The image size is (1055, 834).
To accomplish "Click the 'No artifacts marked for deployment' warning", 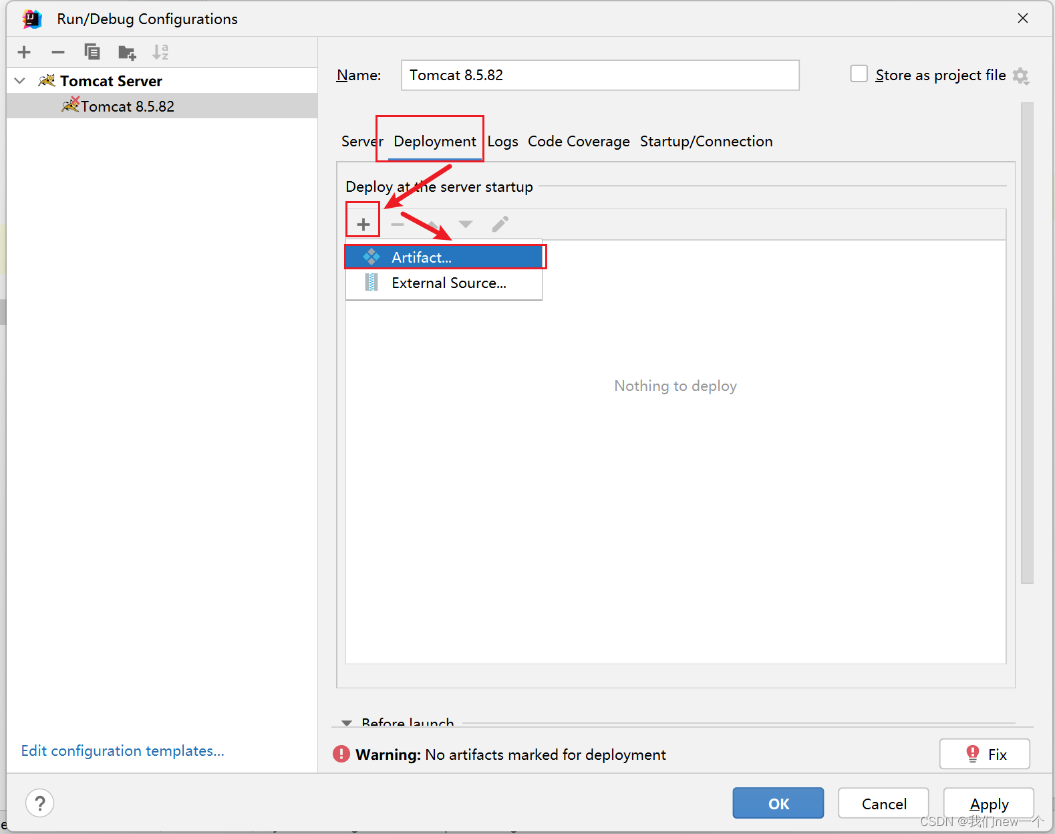I will click(545, 754).
